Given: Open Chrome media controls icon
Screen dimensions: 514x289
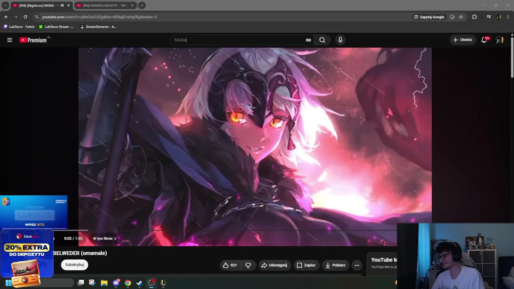Looking at the screenshot, I should (488, 17).
